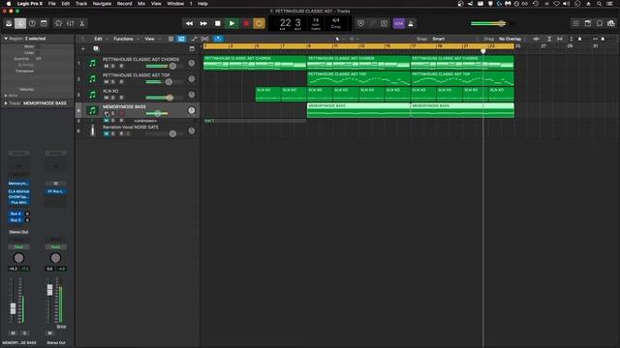Add a new track with plus button
This screenshot has width=620, height=348.
coord(83,49)
